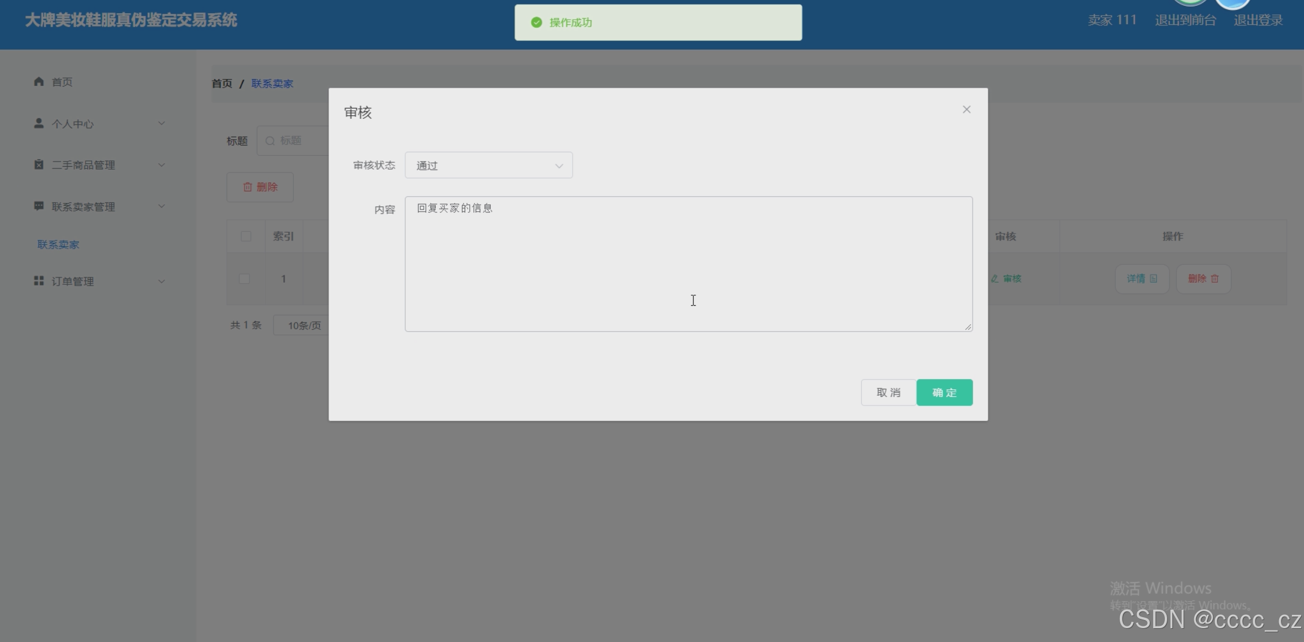
Task: Click 退出到前台 in the header
Action: pyautogui.click(x=1185, y=20)
